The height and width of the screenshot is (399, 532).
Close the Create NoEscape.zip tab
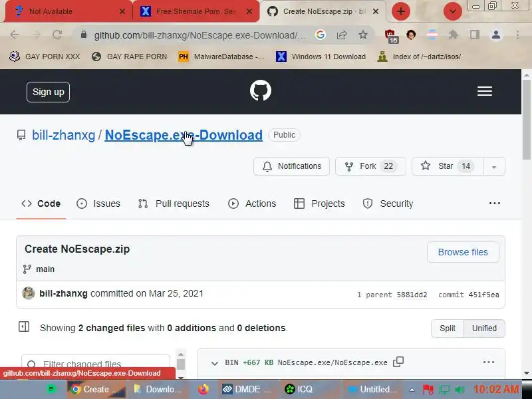376,11
